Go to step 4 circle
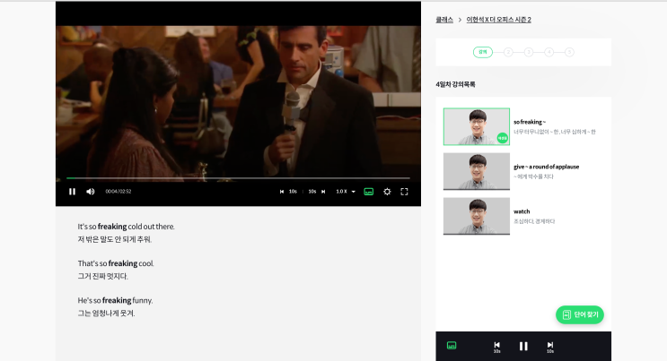This screenshot has width=667, height=361. [x=549, y=52]
